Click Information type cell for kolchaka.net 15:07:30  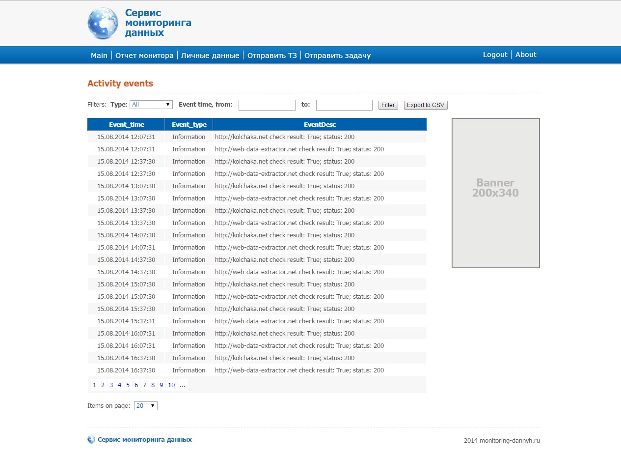(189, 284)
